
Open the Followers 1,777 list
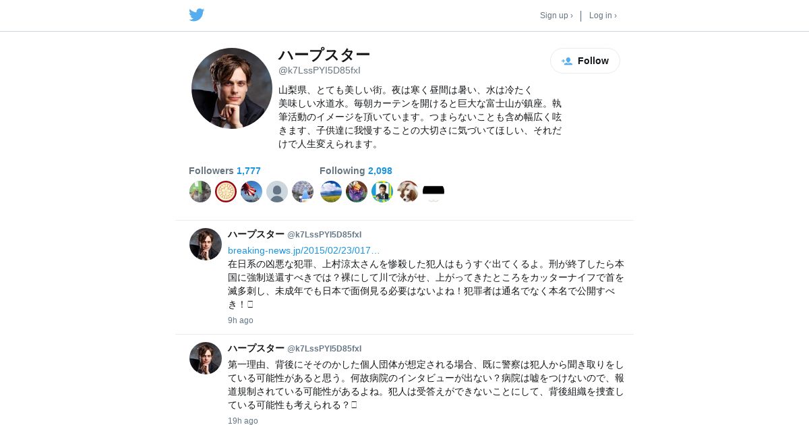click(224, 171)
